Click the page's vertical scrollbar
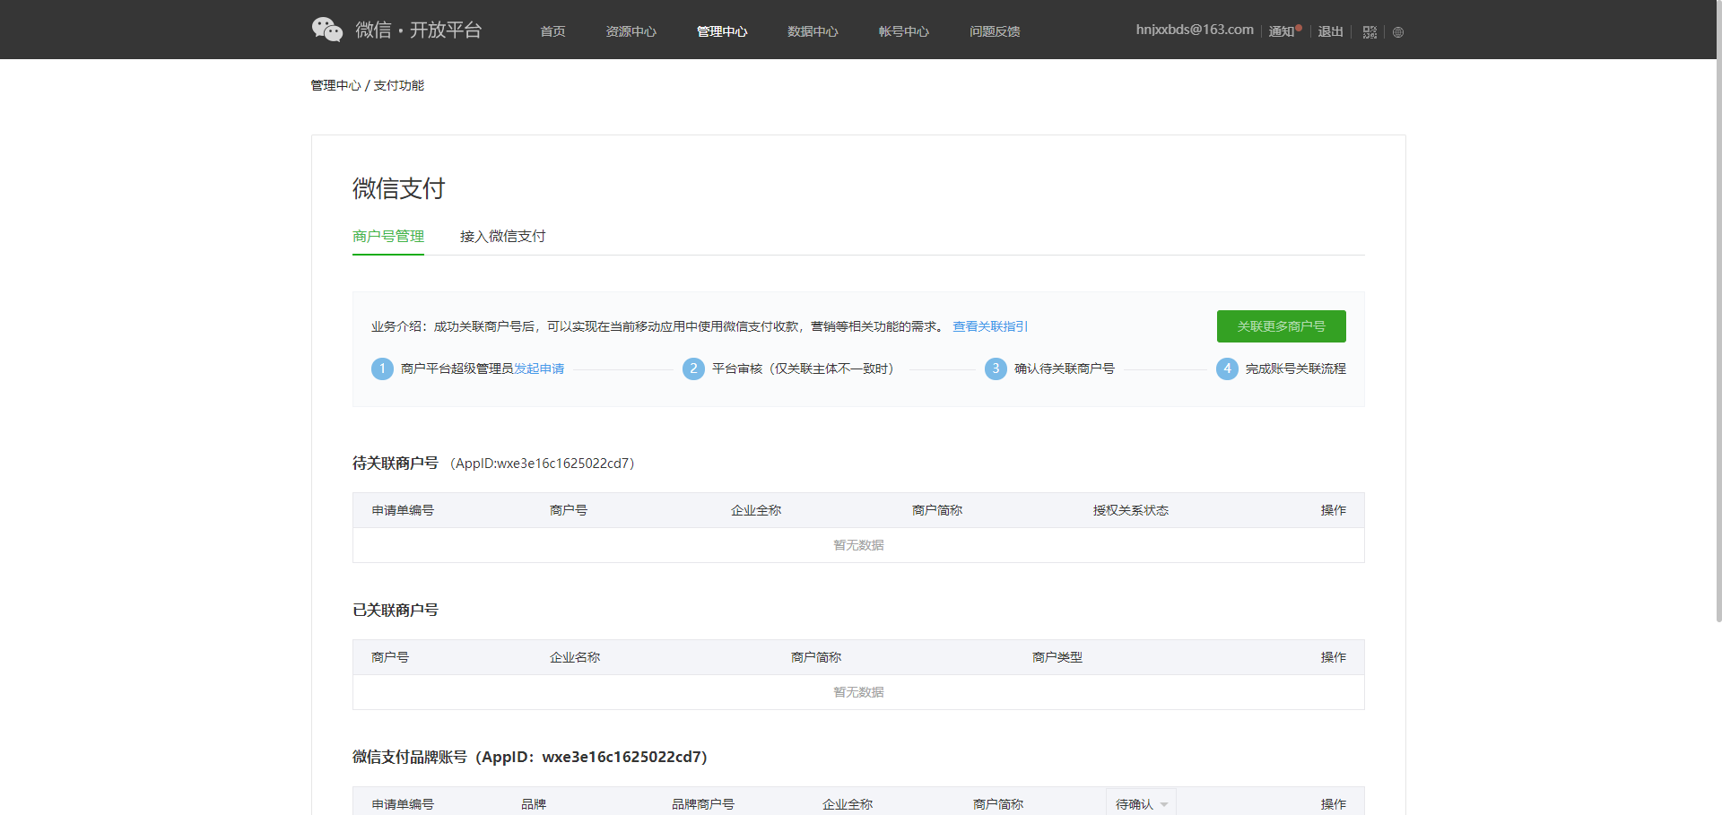Screen dimensions: 1722x815 pos(1718,311)
